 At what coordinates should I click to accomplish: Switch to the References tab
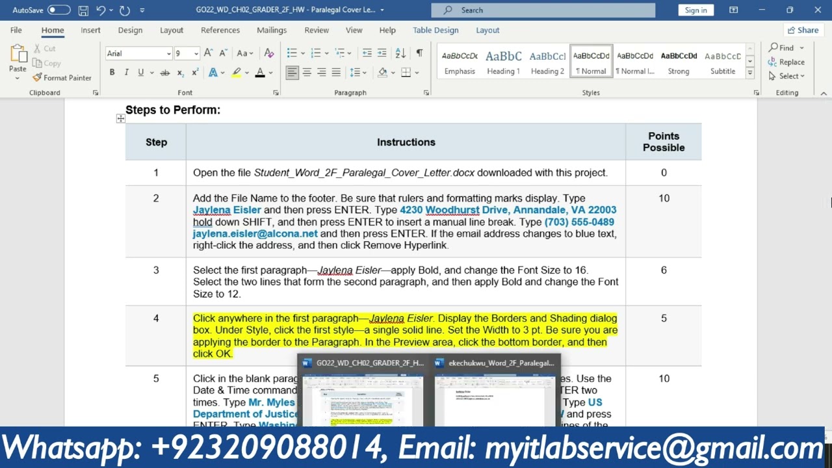pyautogui.click(x=220, y=30)
